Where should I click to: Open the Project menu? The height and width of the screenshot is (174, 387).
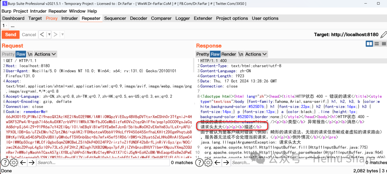[21, 11]
